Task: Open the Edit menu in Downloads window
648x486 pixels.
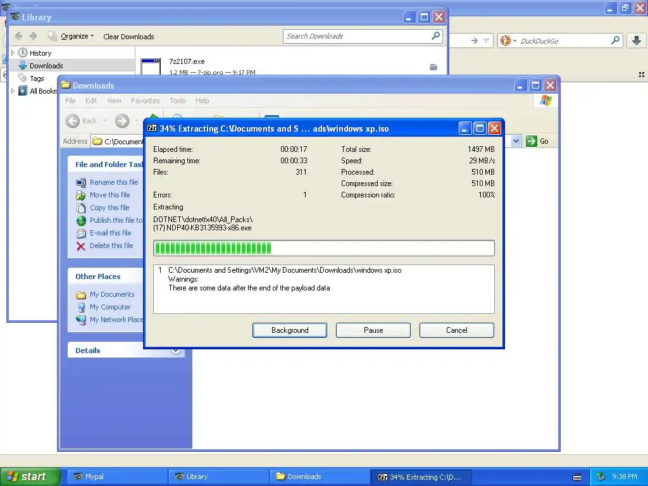Action: (x=91, y=101)
